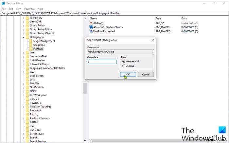The width and height of the screenshot is (229, 143).
Task: Close the Edit DWORD dialog with X
Action: 153,40
